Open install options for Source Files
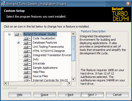The height and width of the screenshot is (101, 132). tap(27, 76)
